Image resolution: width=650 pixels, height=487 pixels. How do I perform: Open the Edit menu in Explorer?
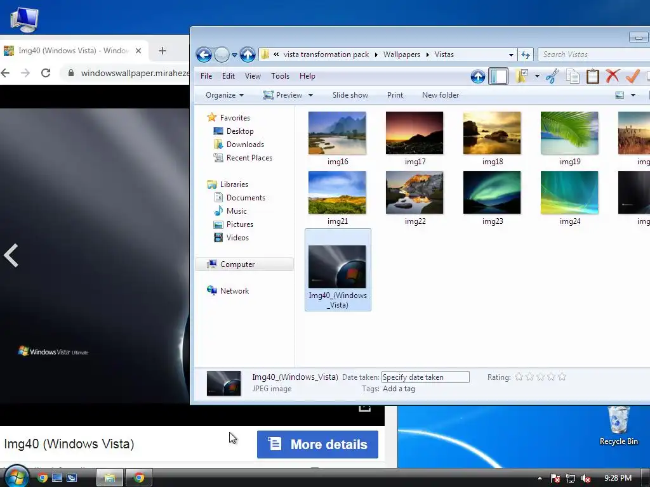(229, 76)
